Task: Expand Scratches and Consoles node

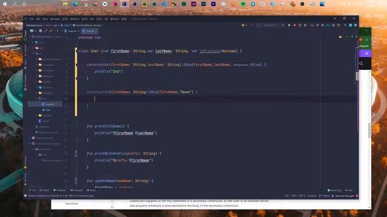Action: pyautogui.click(x=30, y=143)
